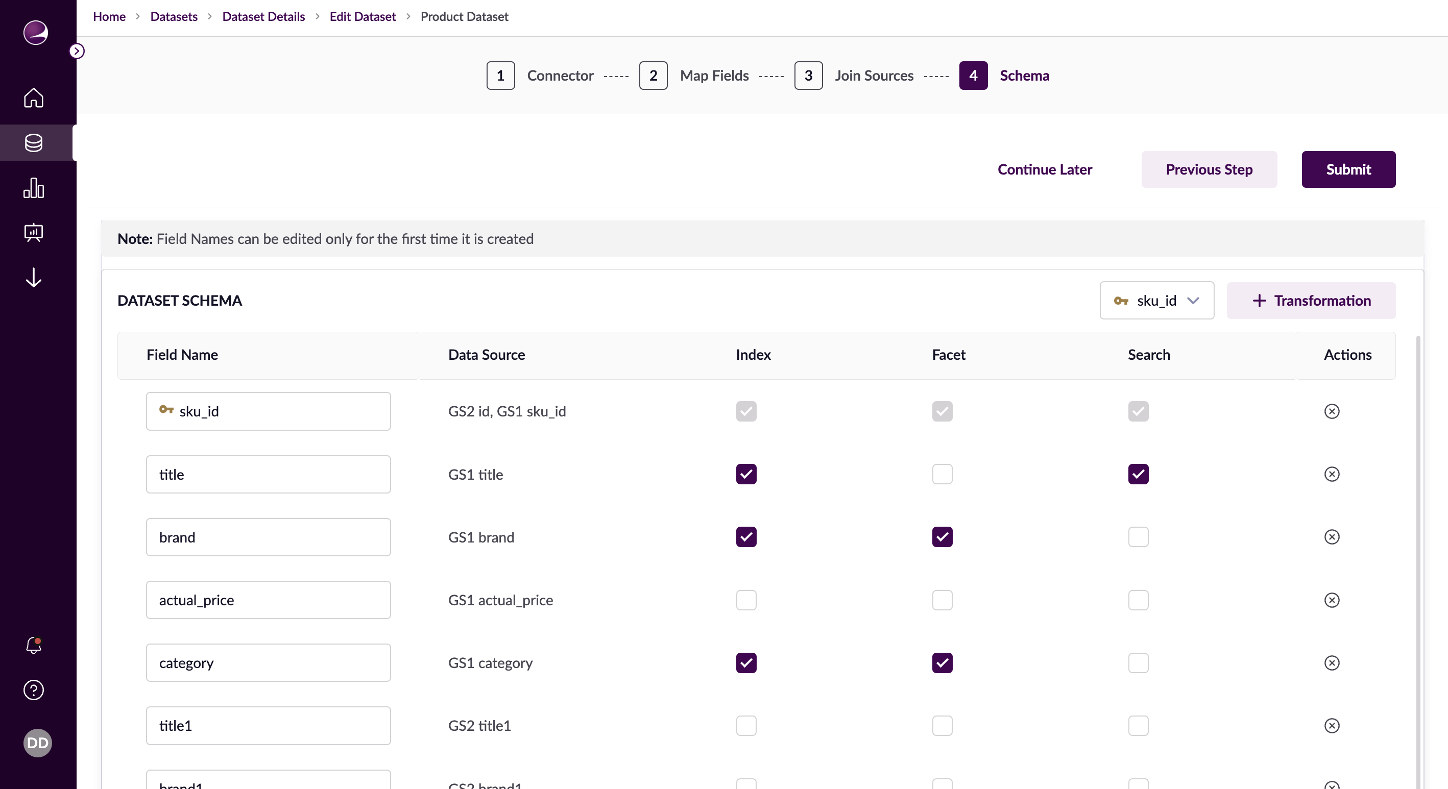The image size is (1448, 789).
Task: Click the Submit button
Action: [1348, 169]
